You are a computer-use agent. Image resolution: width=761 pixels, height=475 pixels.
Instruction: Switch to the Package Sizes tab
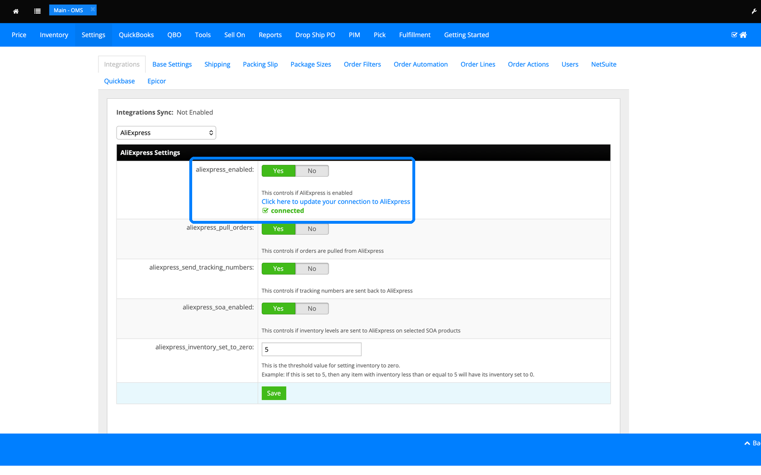tap(311, 64)
